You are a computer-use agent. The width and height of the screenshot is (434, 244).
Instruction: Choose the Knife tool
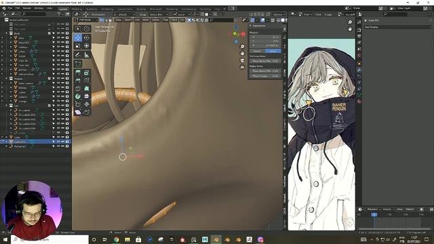click(x=78, y=89)
